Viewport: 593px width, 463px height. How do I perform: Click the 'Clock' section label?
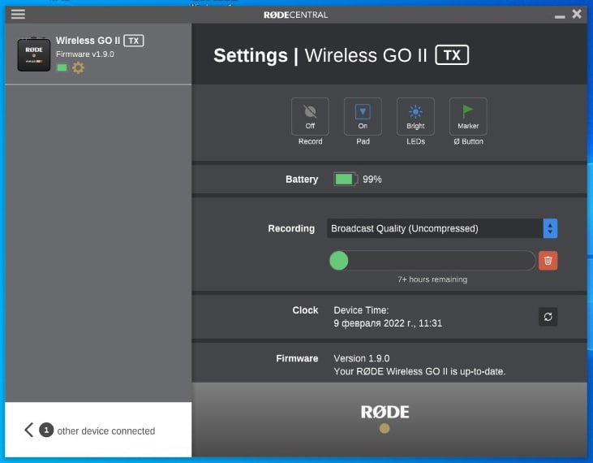(x=305, y=310)
